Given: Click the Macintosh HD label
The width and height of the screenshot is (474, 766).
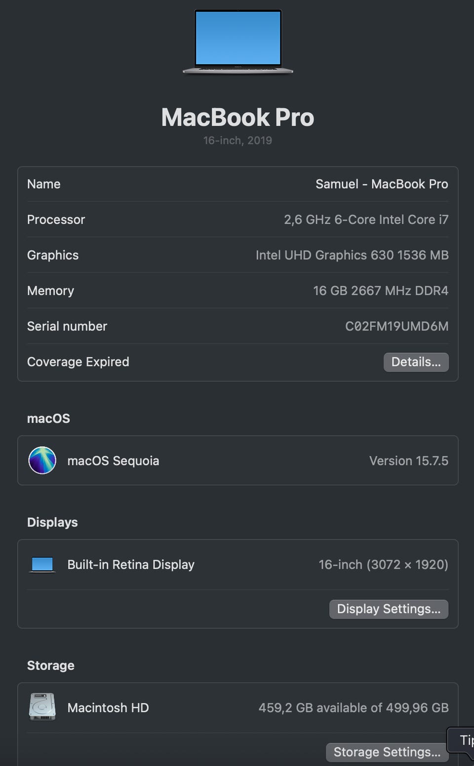Looking at the screenshot, I should click(108, 707).
